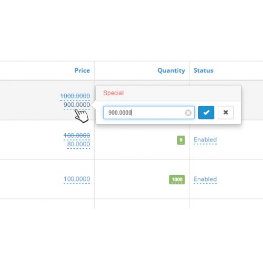
Task: Click the green quantity badge showing 1000
Action: [177, 179]
